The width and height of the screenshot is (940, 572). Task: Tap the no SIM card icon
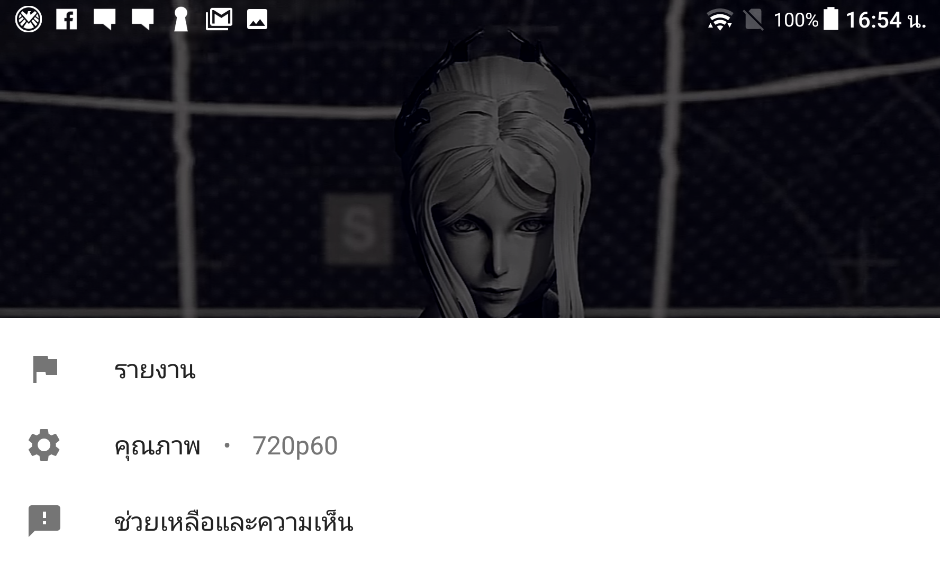click(x=754, y=20)
